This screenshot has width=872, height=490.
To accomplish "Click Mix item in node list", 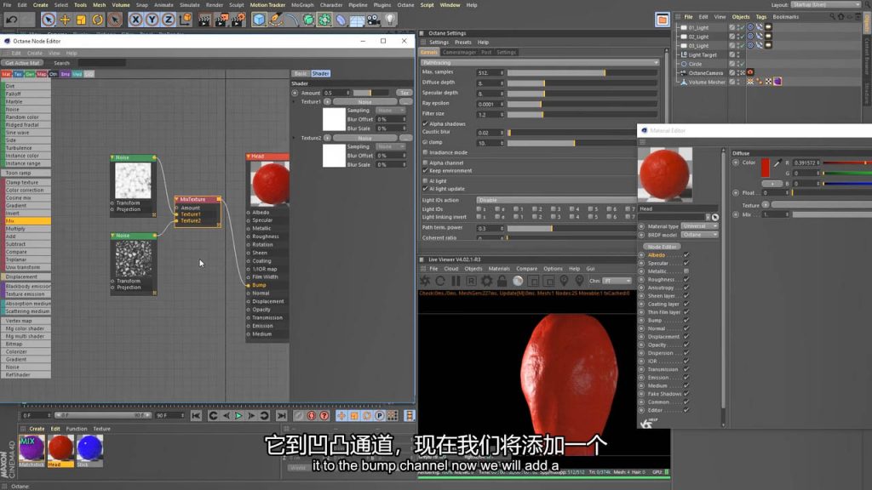I will pos(26,221).
